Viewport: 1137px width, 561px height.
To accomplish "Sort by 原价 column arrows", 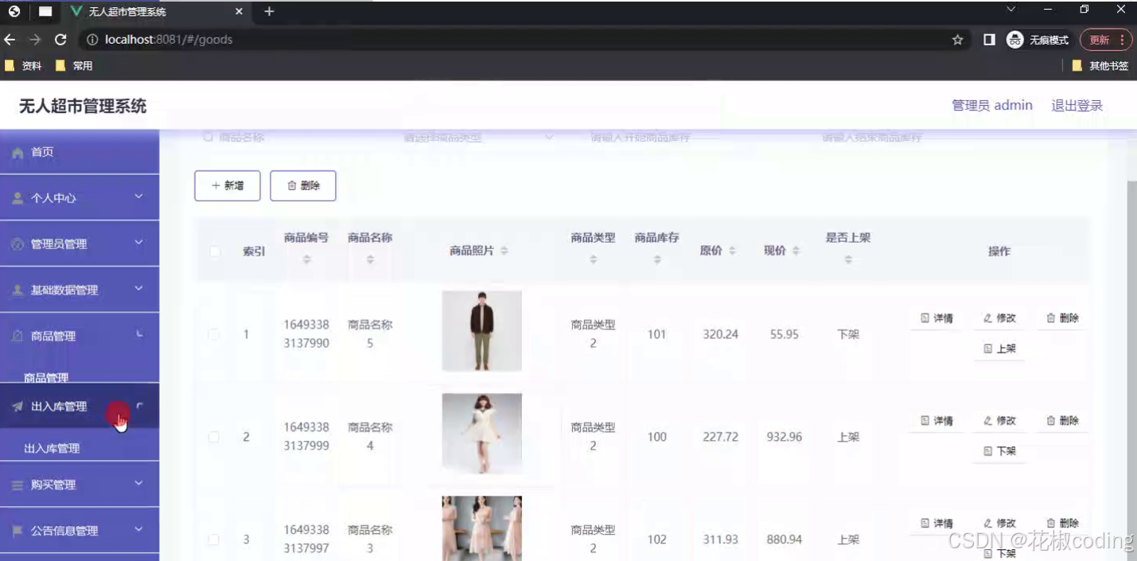I will coord(732,251).
